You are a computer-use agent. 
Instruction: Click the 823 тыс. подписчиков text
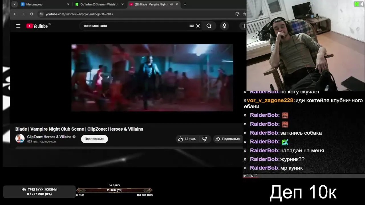41,142
